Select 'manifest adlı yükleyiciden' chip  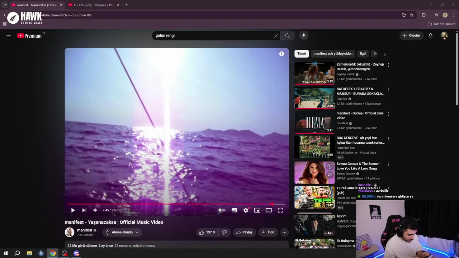tap(333, 54)
